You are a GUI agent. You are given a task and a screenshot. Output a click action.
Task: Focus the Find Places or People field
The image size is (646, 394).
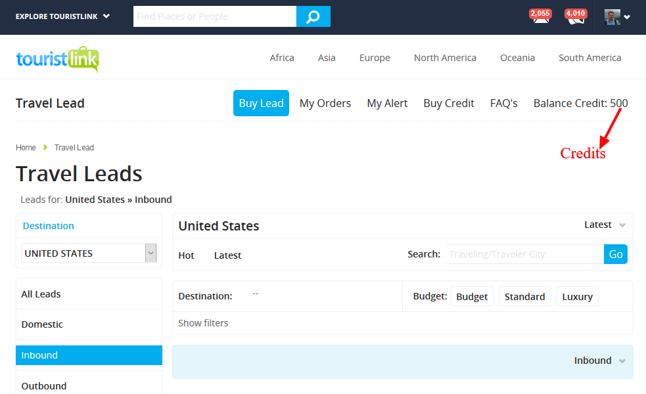click(215, 16)
